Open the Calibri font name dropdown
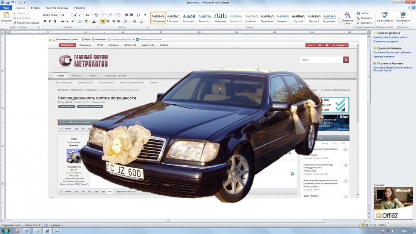 pyautogui.click(x=59, y=15)
